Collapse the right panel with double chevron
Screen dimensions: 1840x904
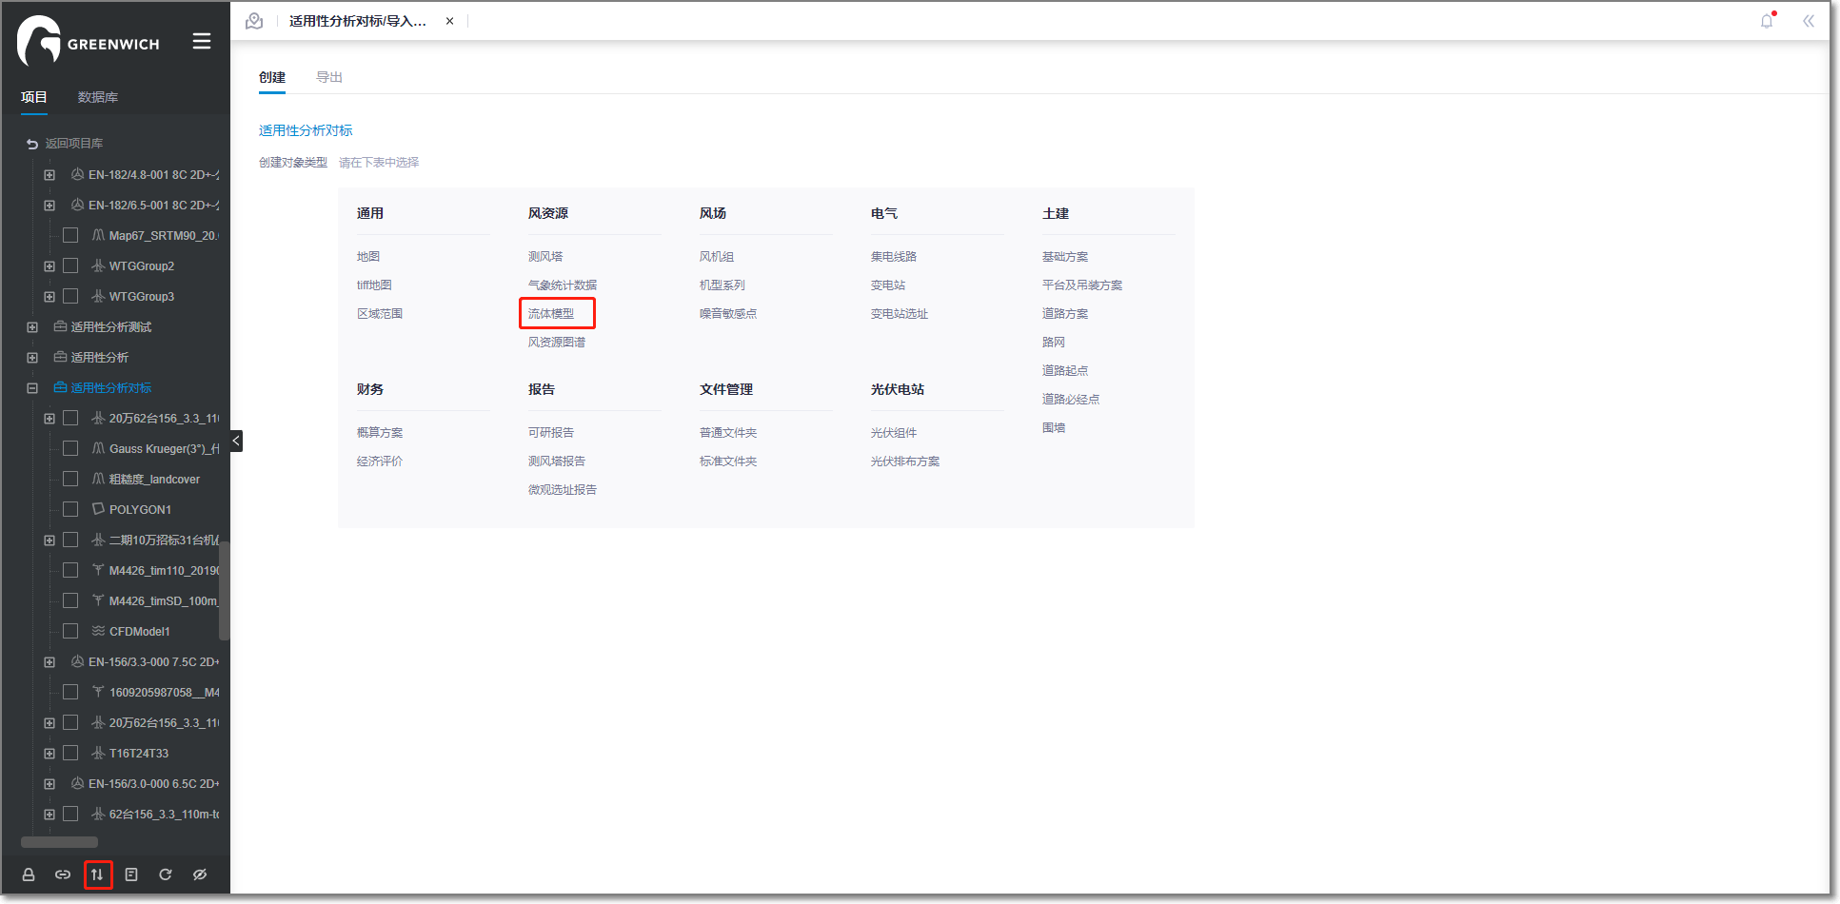[x=1809, y=21]
